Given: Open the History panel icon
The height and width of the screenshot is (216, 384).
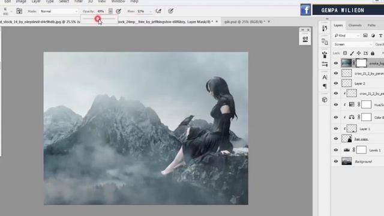Looking at the screenshot, I should point(325,28).
